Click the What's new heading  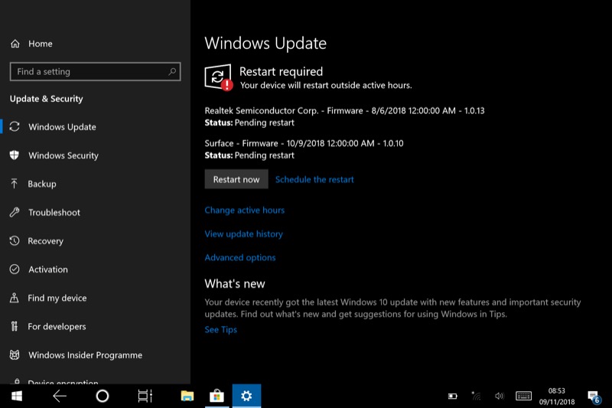235,284
